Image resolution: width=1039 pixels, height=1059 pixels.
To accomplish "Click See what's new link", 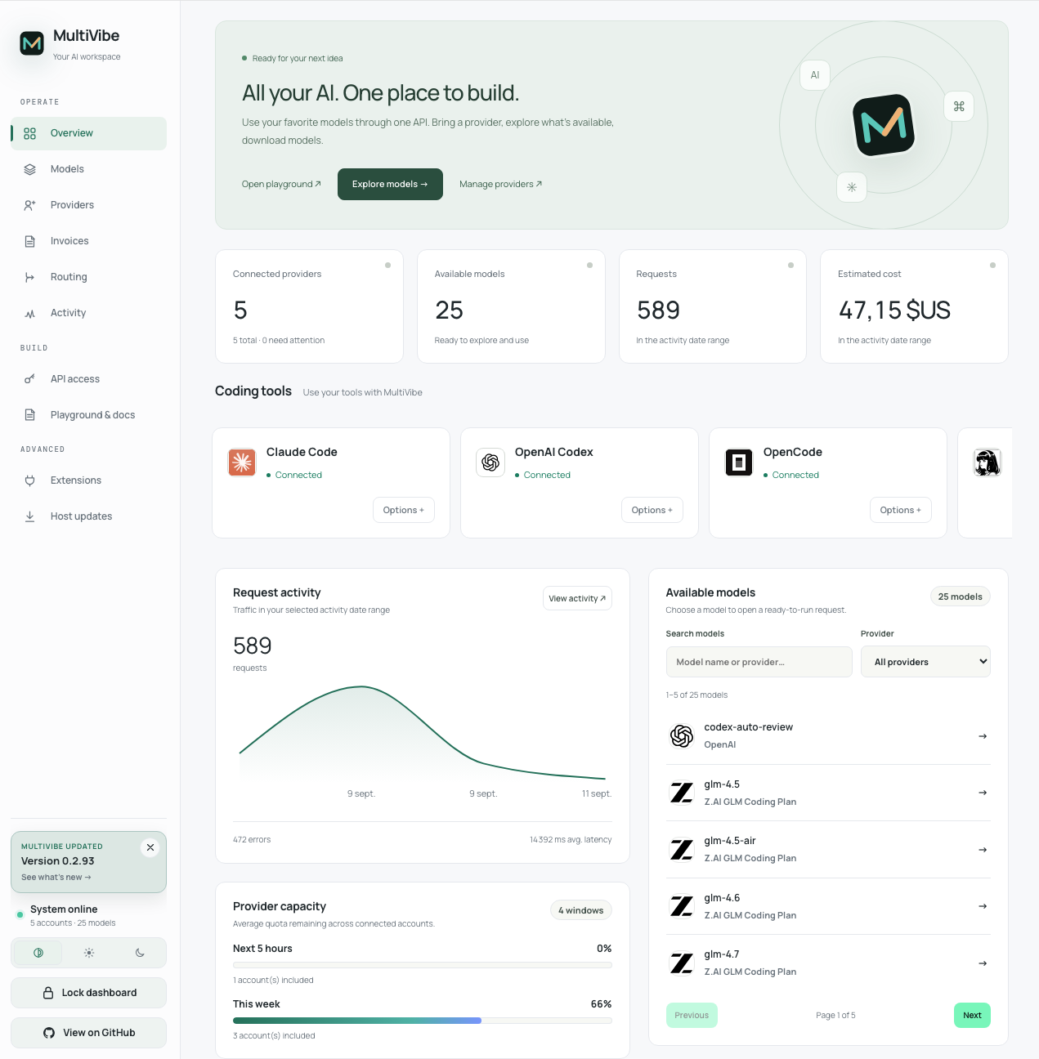I will click(x=56, y=877).
